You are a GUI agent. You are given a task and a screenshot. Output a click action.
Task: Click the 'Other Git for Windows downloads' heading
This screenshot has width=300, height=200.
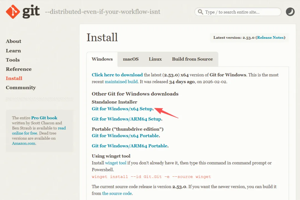pos(135,94)
